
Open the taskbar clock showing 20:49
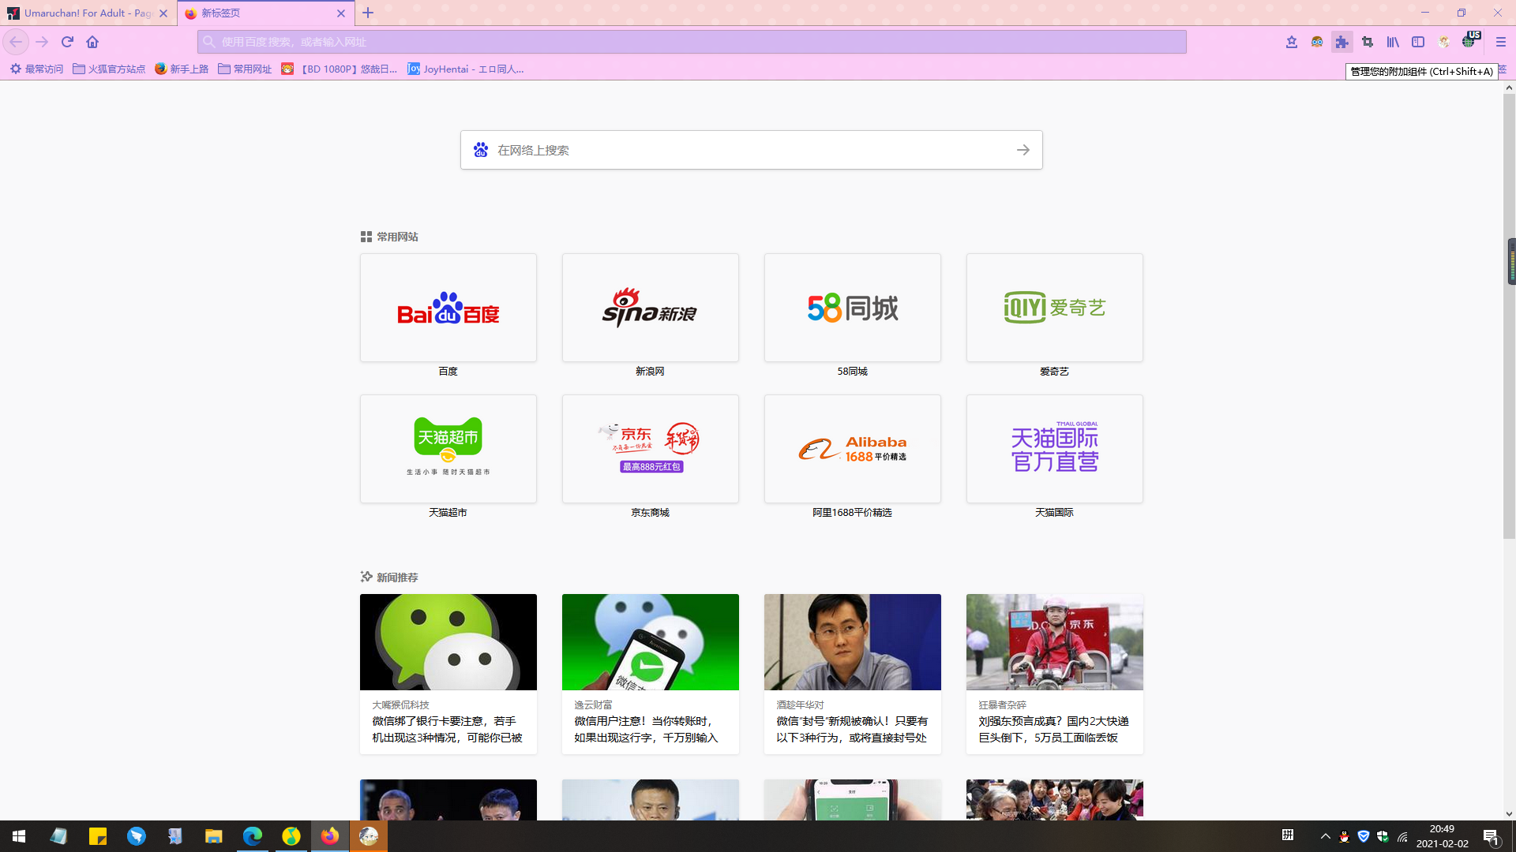click(1442, 836)
